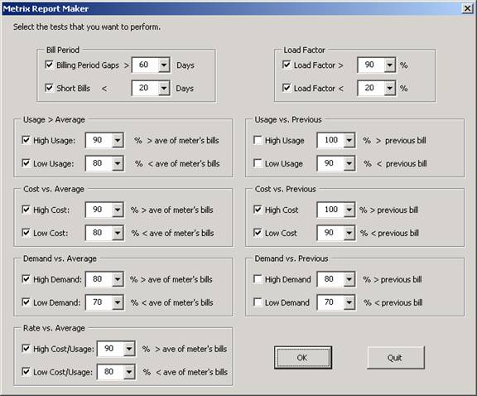
Task: Open High Cost vs. Previous percent dropdown
Action: [x=349, y=210]
